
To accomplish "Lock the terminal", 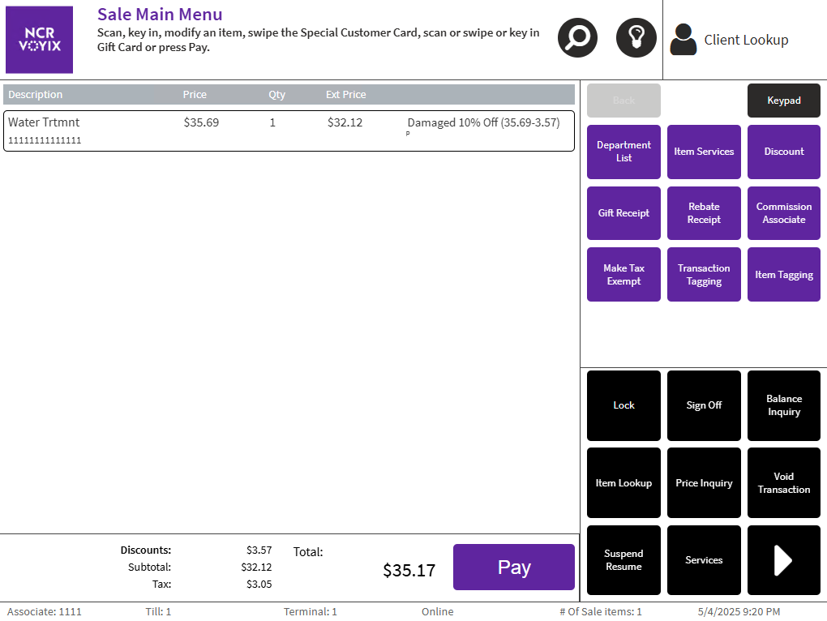I will point(623,405).
